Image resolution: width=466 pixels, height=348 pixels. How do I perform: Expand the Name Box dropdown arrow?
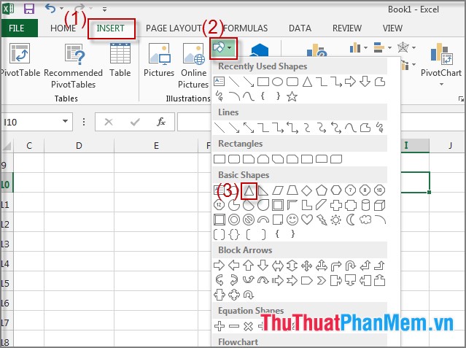(x=66, y=122)
